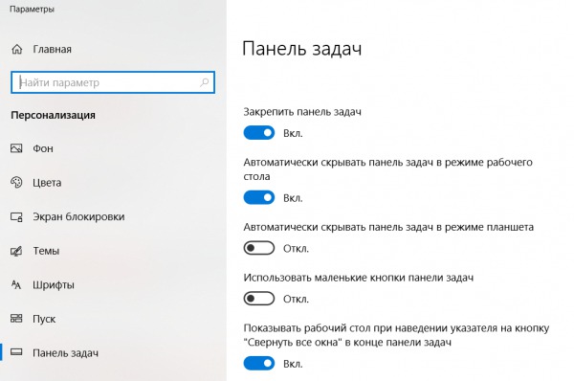This screenshot has height=381, width=574.
Task: Enable auto-hide taskbar in tablet mode
Action: click(x=259, y=248)
